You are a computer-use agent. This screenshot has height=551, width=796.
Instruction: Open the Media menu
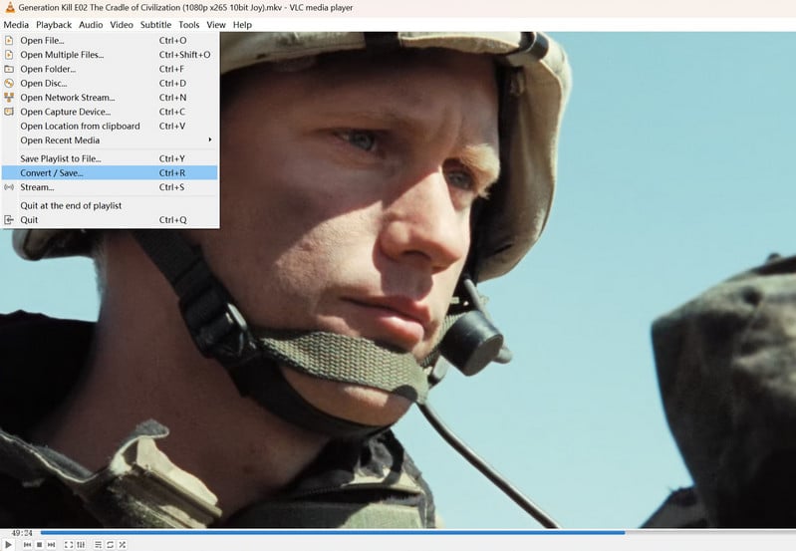[x=16, y=24]
